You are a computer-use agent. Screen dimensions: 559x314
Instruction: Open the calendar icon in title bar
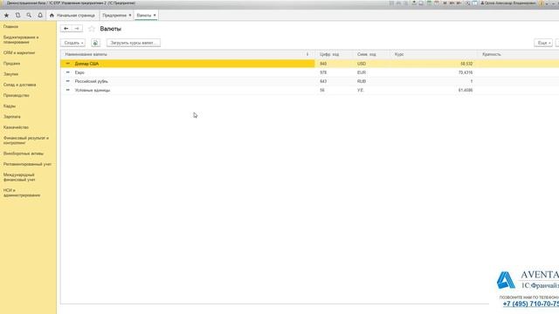tap(437, 3)
